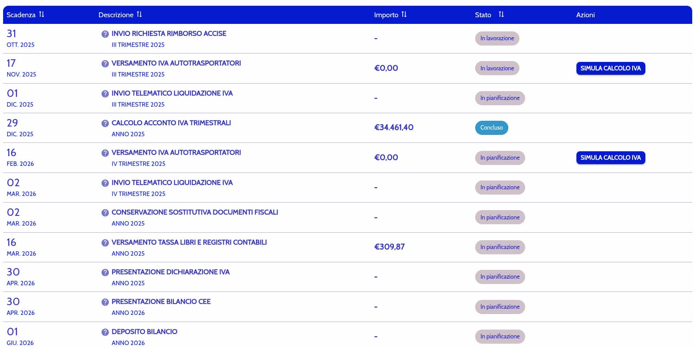Sort by Stato column arrows
694x349 pixels.
501,14
